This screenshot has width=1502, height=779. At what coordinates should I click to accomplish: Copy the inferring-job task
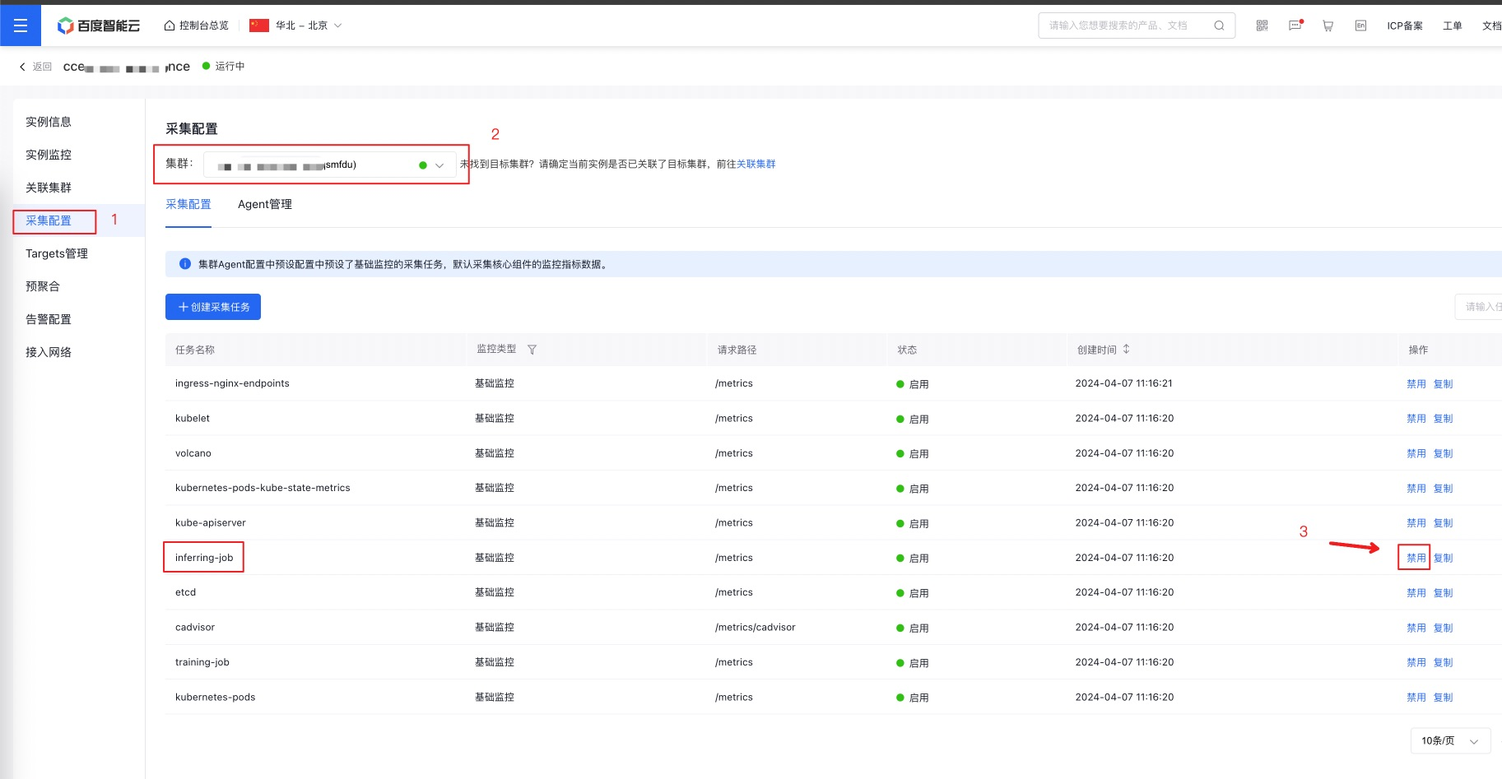click(x=1444, y=558)
